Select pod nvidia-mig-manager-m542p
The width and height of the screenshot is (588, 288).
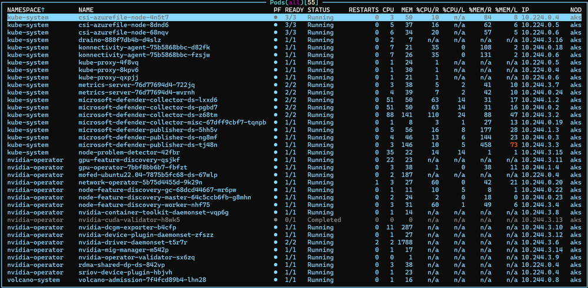(x=294, y=249)
